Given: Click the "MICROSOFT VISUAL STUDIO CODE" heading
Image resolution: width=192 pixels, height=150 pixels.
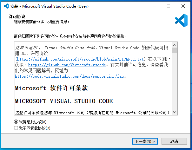Looking at the screenshot, I should click(x=64, y=101).
